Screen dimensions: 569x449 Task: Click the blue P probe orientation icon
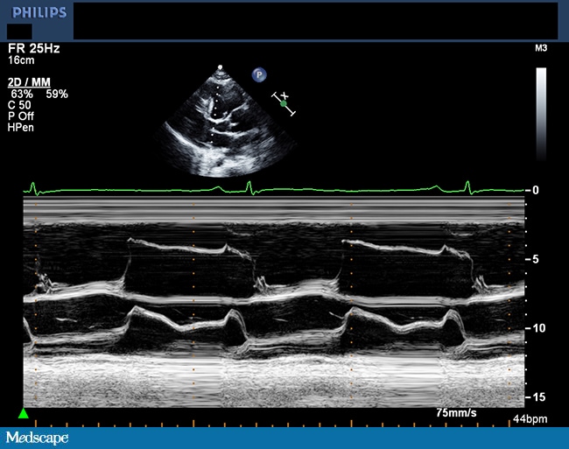258,75
